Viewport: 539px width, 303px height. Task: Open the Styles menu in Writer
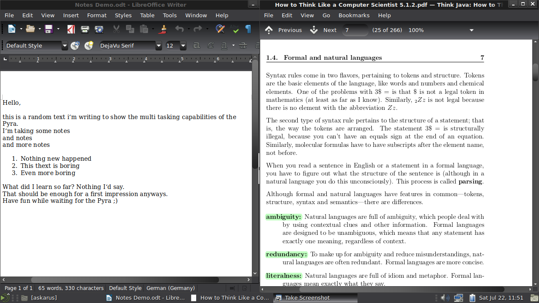(x=123, y=15)
